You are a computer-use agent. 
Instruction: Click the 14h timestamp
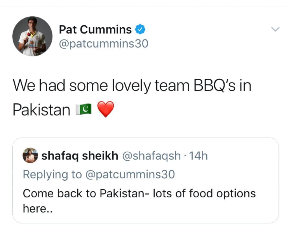[x=198, y=156]
